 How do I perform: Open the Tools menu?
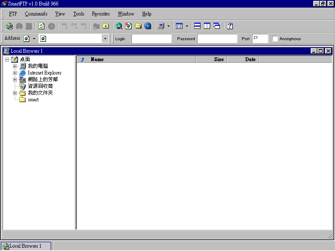click(x=79, y=14)
